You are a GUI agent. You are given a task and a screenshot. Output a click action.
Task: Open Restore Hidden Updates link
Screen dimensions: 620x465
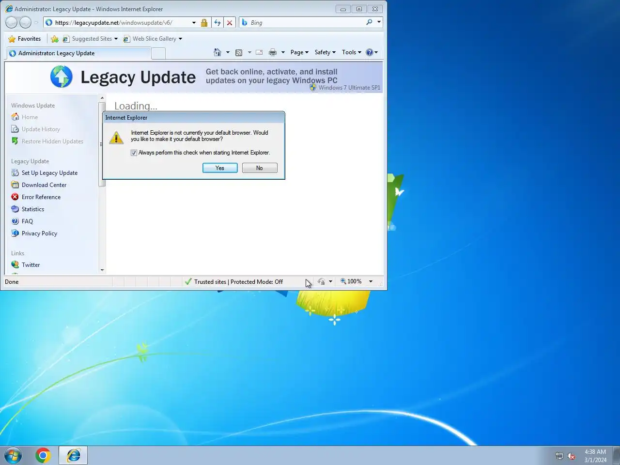52,141
